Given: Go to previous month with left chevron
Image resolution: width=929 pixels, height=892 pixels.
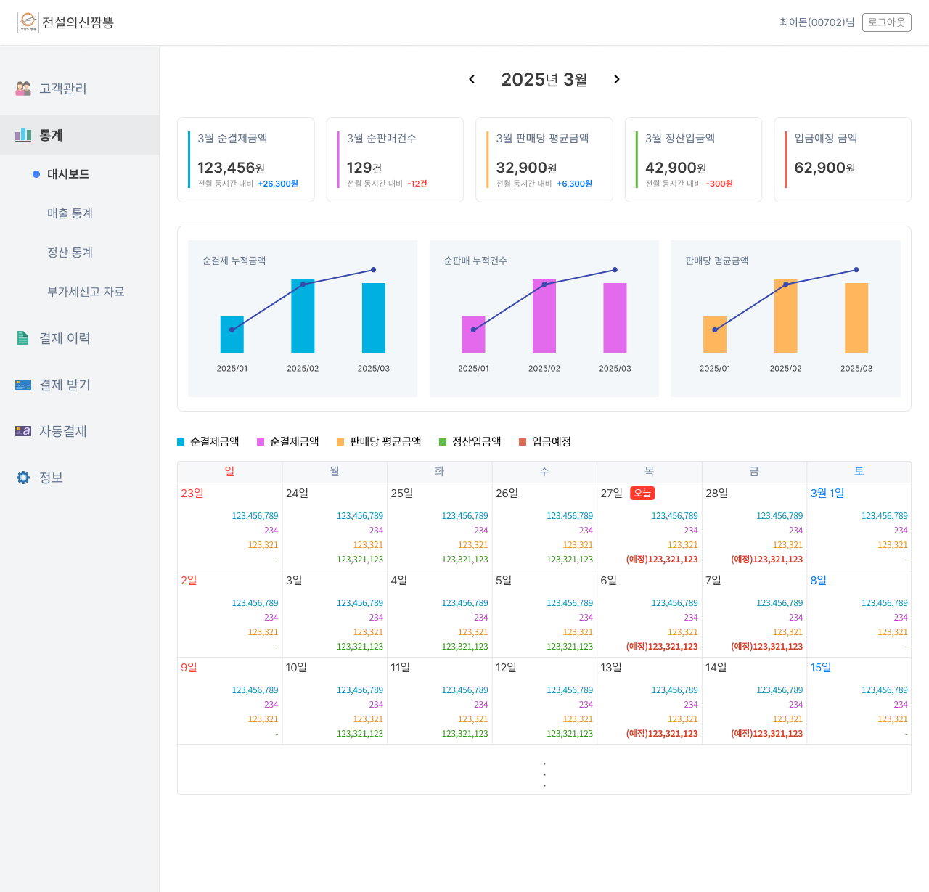Looking at the screenshot, I should [x=472, y=79].
